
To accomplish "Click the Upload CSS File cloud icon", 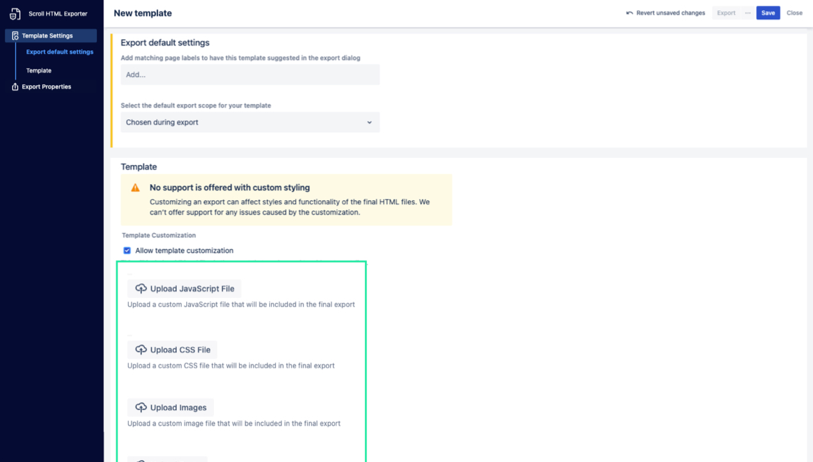I will pyautogui.click(x=141, y=350).
